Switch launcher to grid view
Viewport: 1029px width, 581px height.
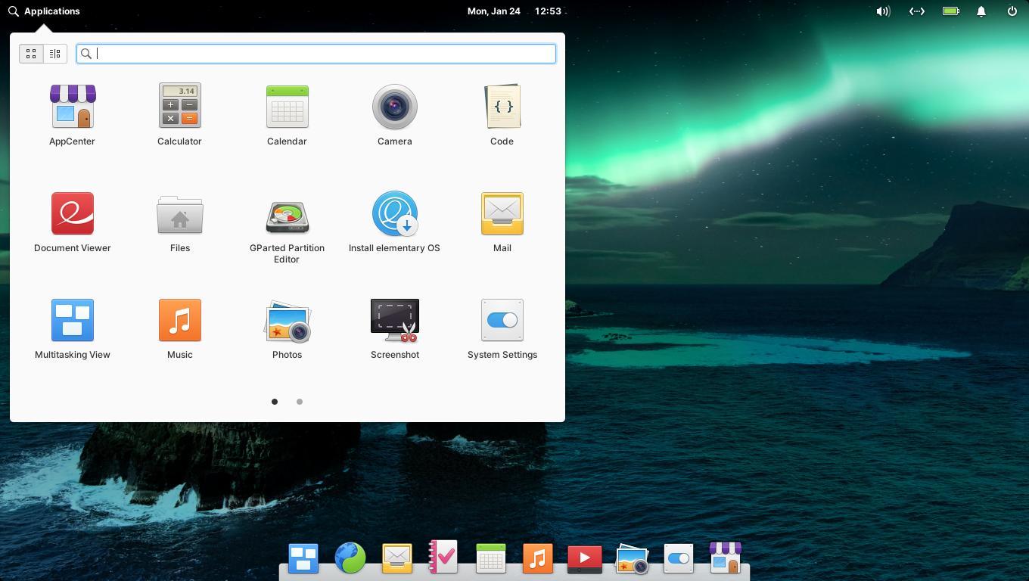pyautogui.click(x=31, y=54)
